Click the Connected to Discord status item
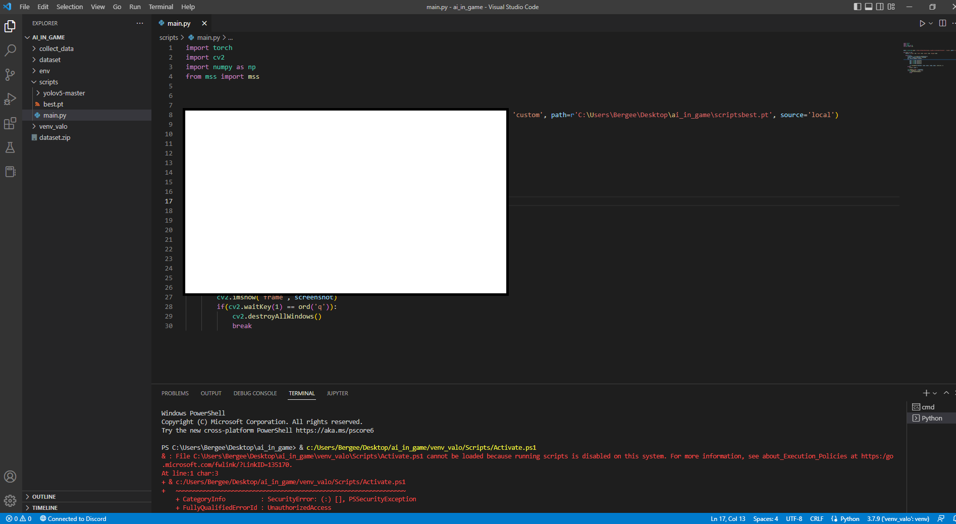 click(73, 518)
